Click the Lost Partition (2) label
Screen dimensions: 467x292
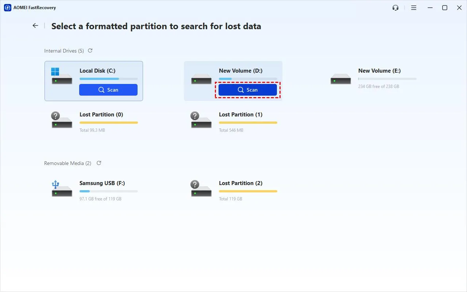(241, 183)
